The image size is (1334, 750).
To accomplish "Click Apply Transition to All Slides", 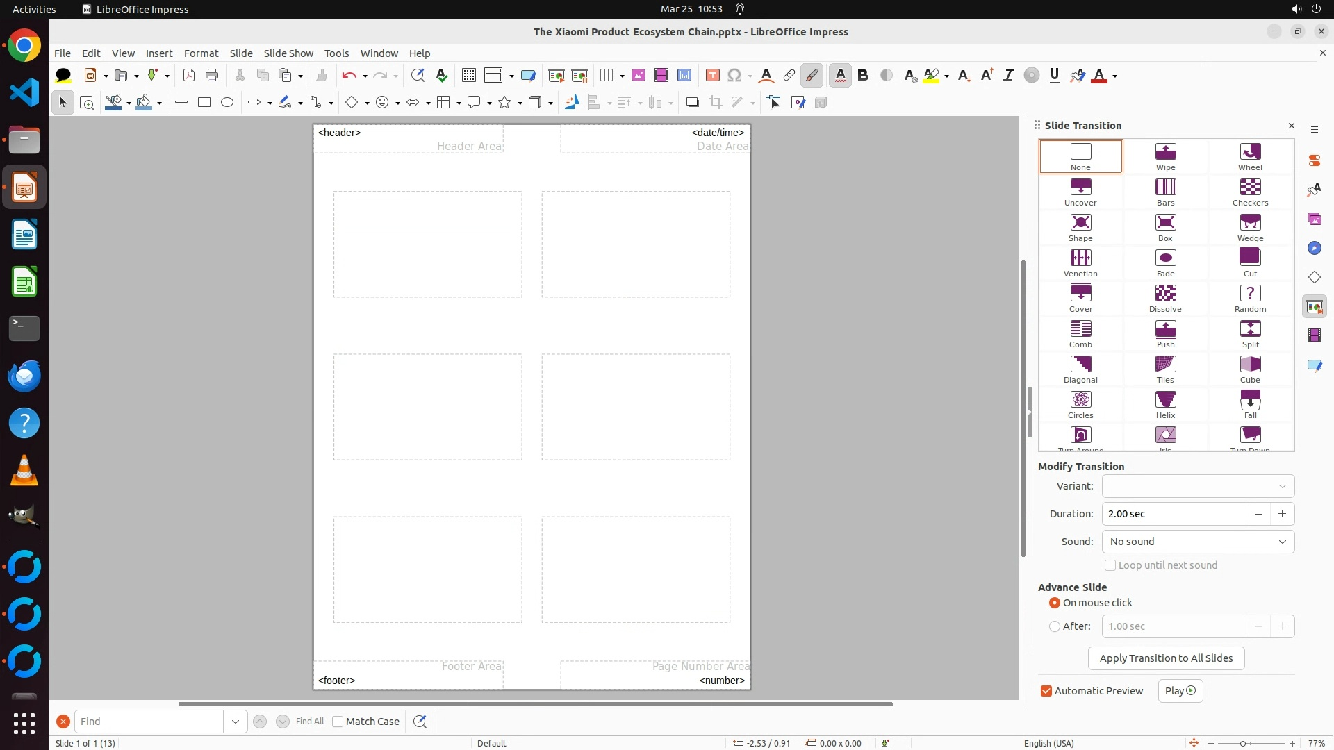I will [x=1166, y=658].
